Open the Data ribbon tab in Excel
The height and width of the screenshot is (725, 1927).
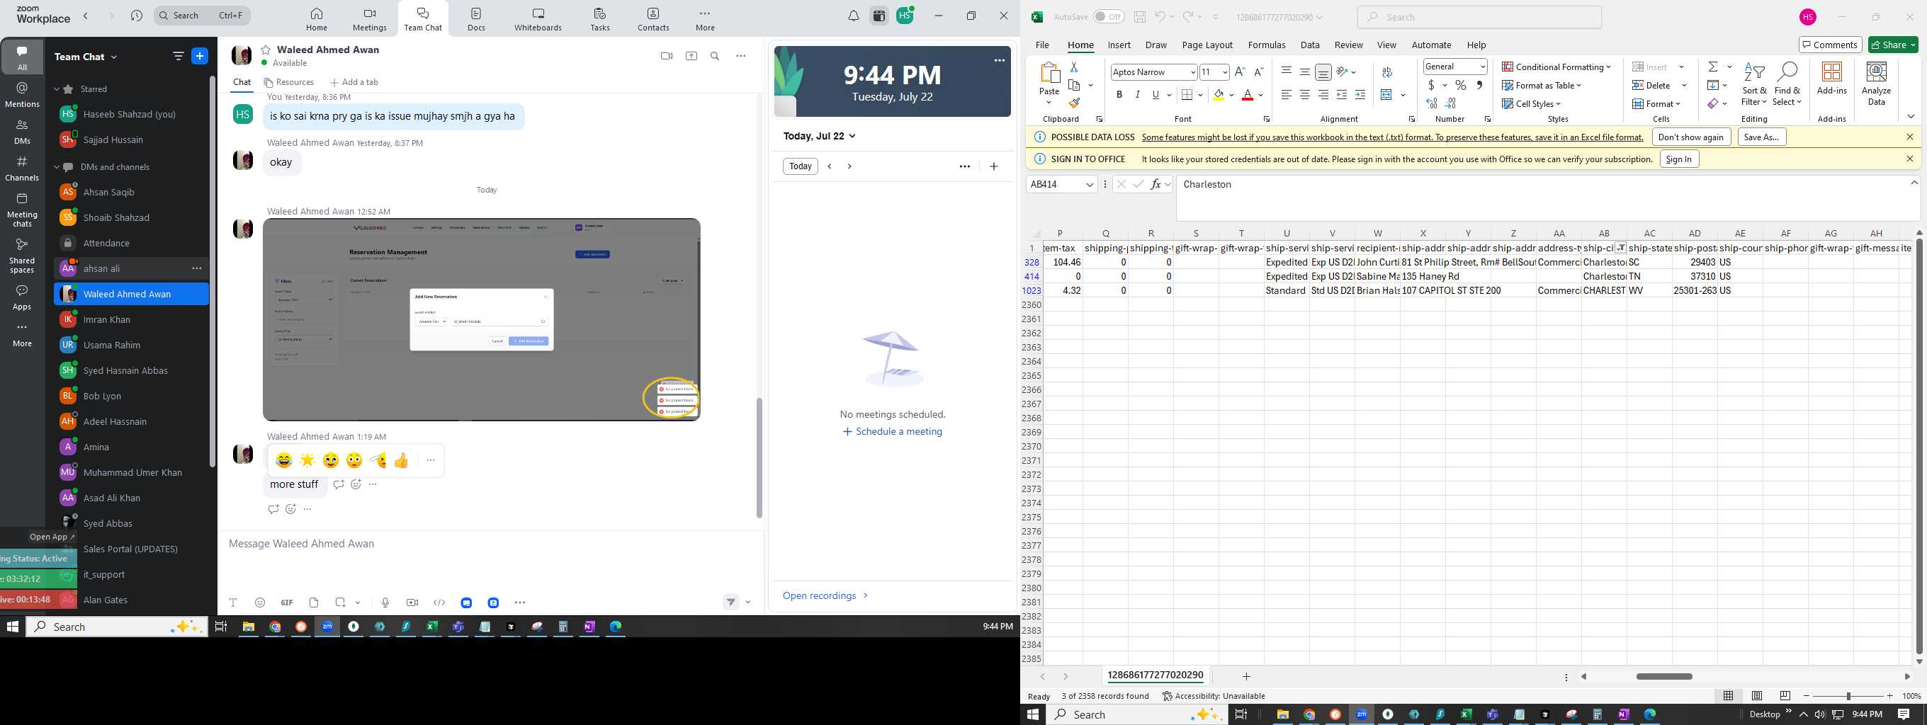[1310, 45]
